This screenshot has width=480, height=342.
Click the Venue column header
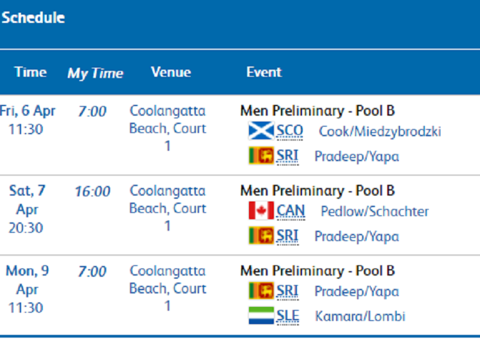tap(171, 72)
